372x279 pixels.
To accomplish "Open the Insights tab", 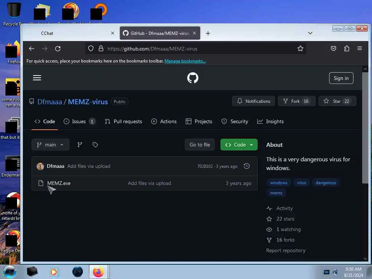I will point(270,121).
